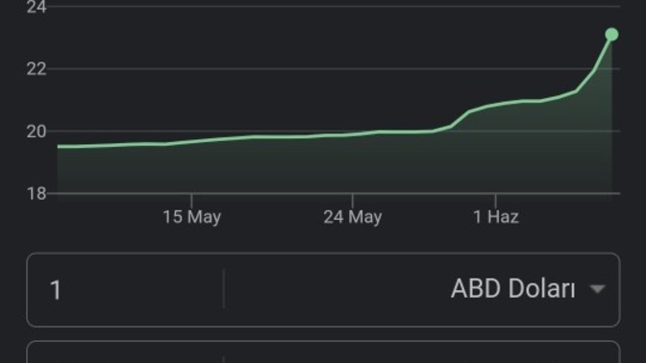Click the 1 Haz axis label

496,217
